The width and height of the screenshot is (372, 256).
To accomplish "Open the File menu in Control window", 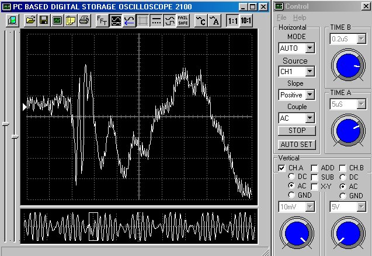I will 282,17.
